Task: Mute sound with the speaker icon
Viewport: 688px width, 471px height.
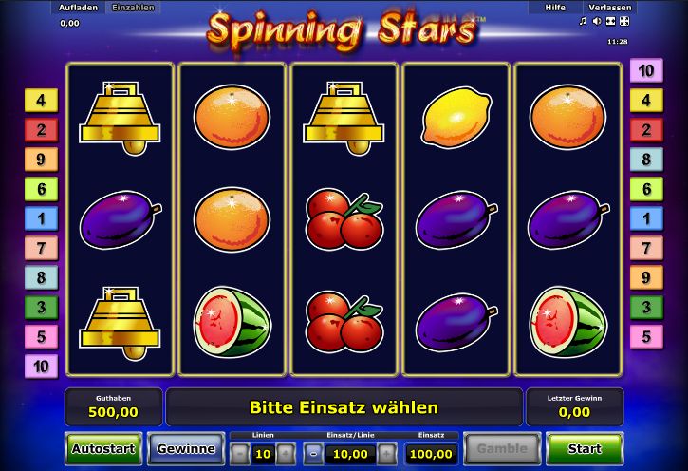Action: click(596, 21)
